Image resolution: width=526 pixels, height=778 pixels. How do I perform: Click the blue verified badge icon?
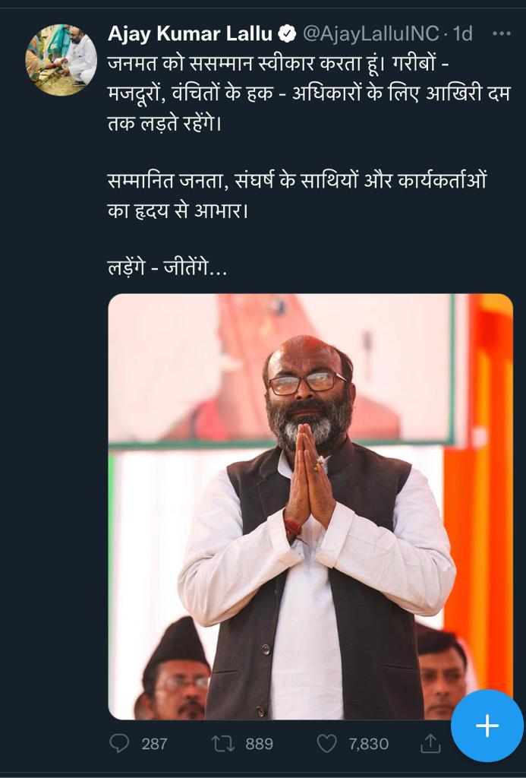coord(287,33)
